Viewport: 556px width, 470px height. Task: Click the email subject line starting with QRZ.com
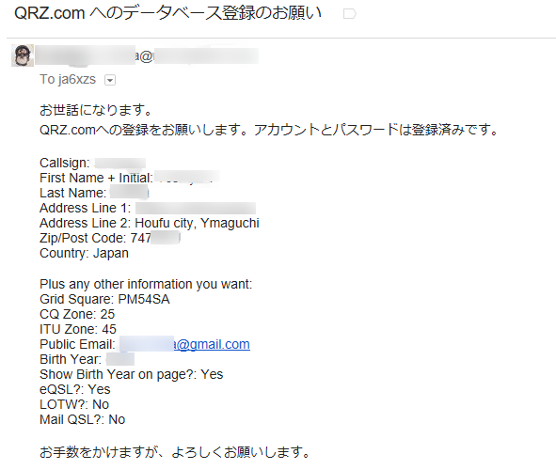(167, 13)
